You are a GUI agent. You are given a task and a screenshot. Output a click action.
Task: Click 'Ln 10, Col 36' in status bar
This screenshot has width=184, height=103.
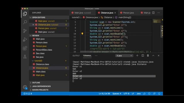[104, 94]
